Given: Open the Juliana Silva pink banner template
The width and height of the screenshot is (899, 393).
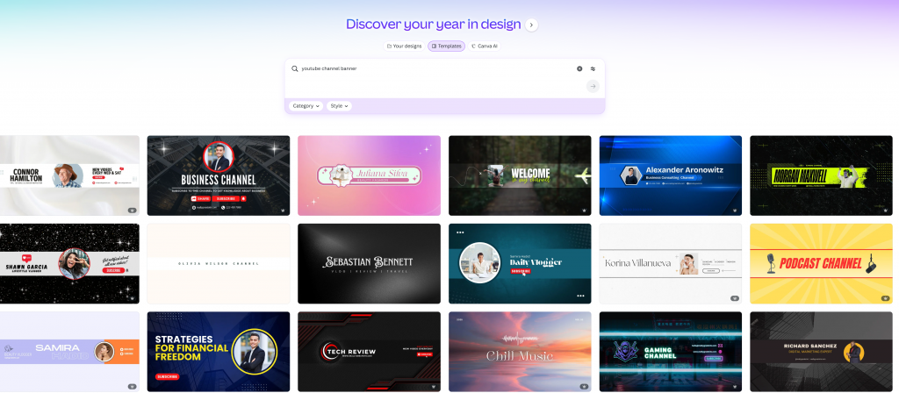Looking at the screenshot, I should pos(370,175).
